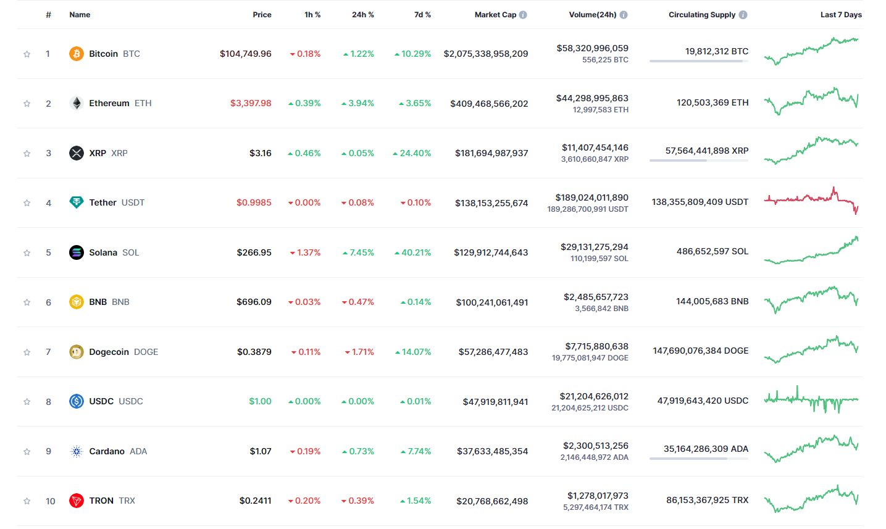Star Ethereum to add to watchlist
The width and height of the screenshot is (886, 529).
(x=27, y=104)
